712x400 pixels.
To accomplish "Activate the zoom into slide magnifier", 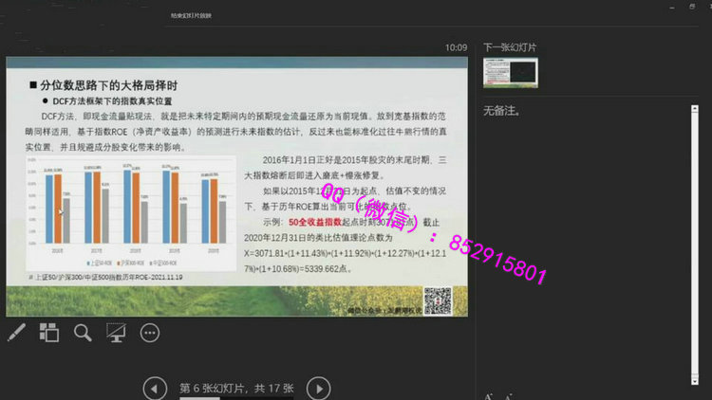I will coord(83,333).
